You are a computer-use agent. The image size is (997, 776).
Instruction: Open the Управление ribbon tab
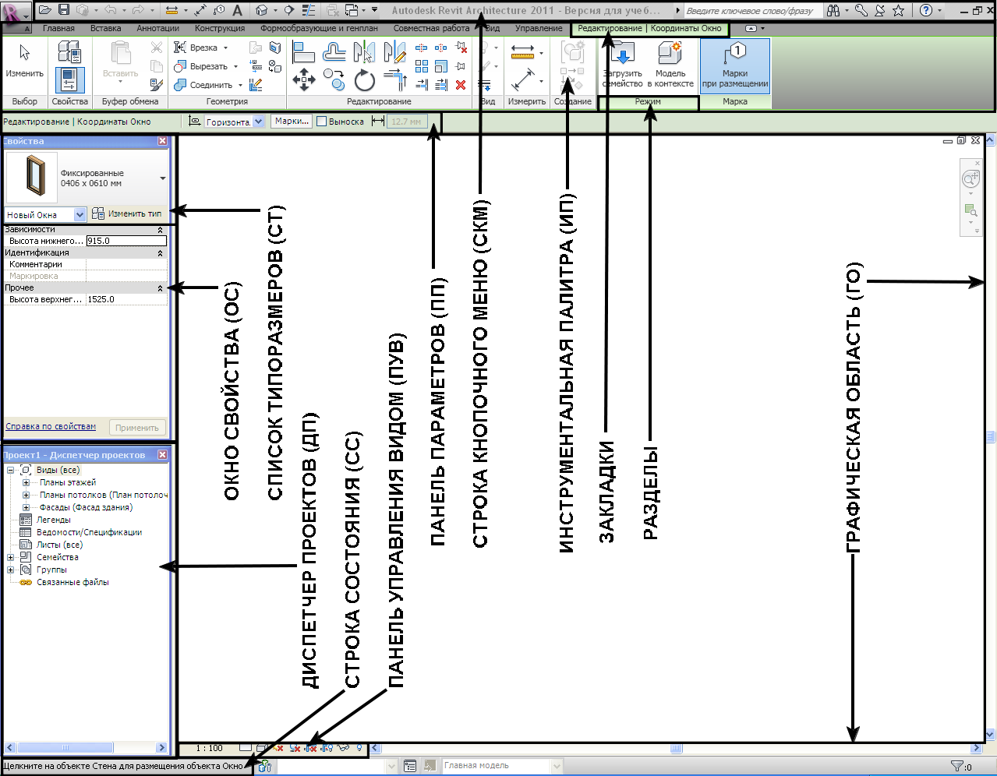pos(539,28)
